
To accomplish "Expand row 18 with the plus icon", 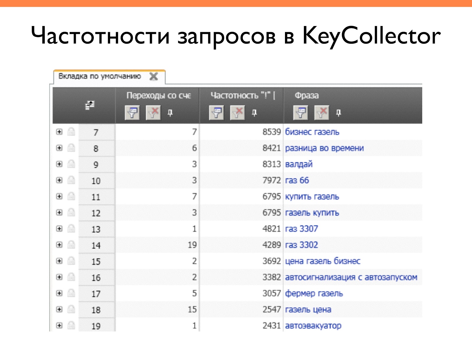I will (59, 309).
